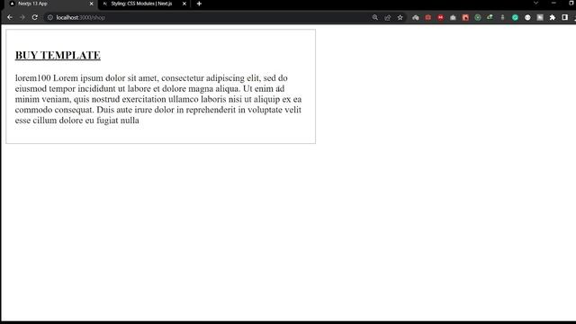
Task: Open the gray square extension icon
Action: (x=540, y=17)
